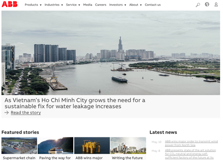This screenshot has width=223, height=160.
Task: Click the arrow beside Read the story
Action: (x=6, y=113)
